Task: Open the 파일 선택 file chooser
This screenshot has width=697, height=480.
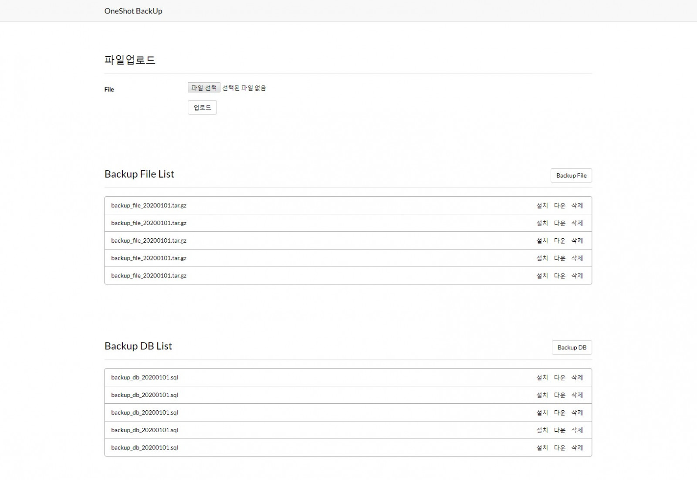Action: (x=204, y=88)
